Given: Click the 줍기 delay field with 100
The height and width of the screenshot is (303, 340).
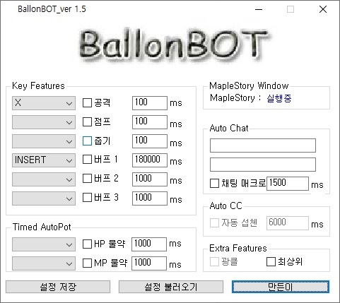Looking at the screenshot, I should click(x=150, y=141).
